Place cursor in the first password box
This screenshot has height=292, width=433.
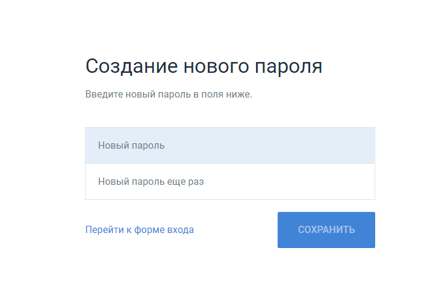tap(230, 146)
